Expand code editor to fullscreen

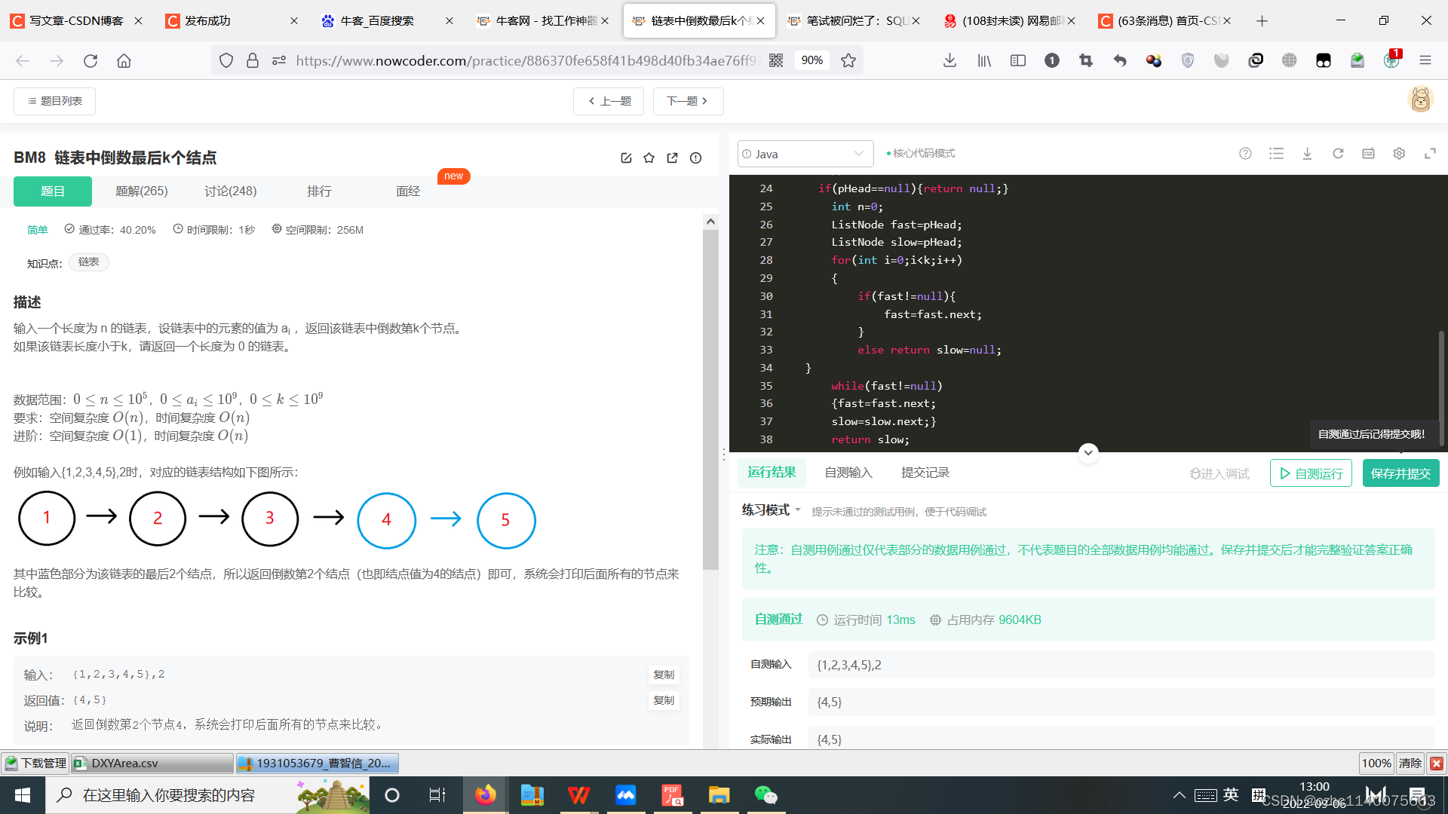(1430, 154)
